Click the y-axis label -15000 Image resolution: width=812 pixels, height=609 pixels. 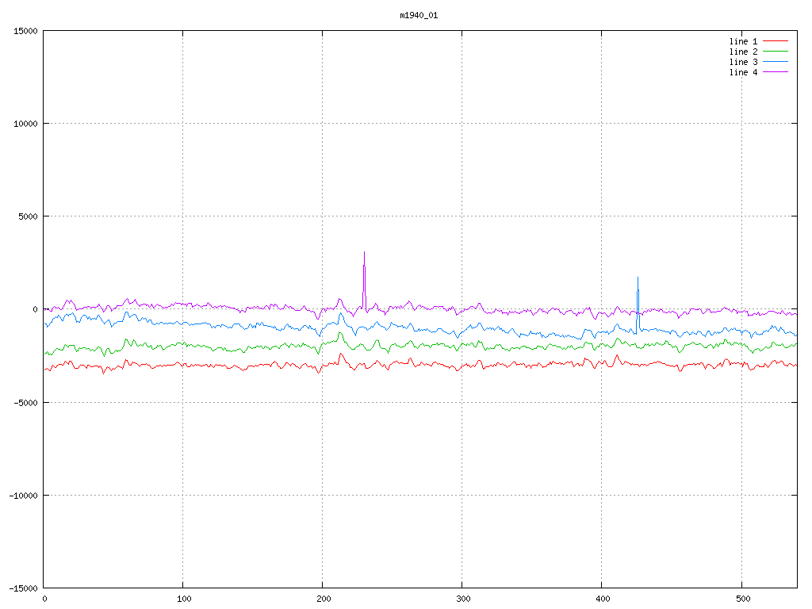click(23, 588)
